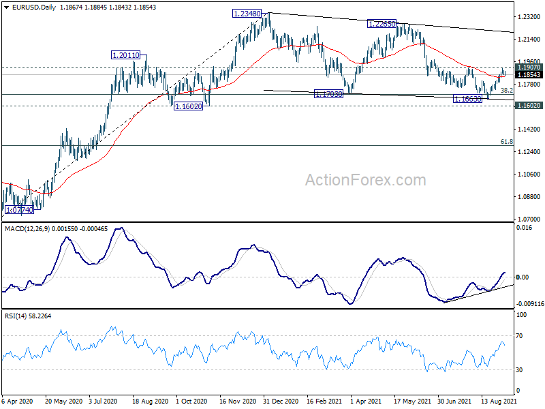
Task: Click the 1.17030 low price label
Action: 328,94
